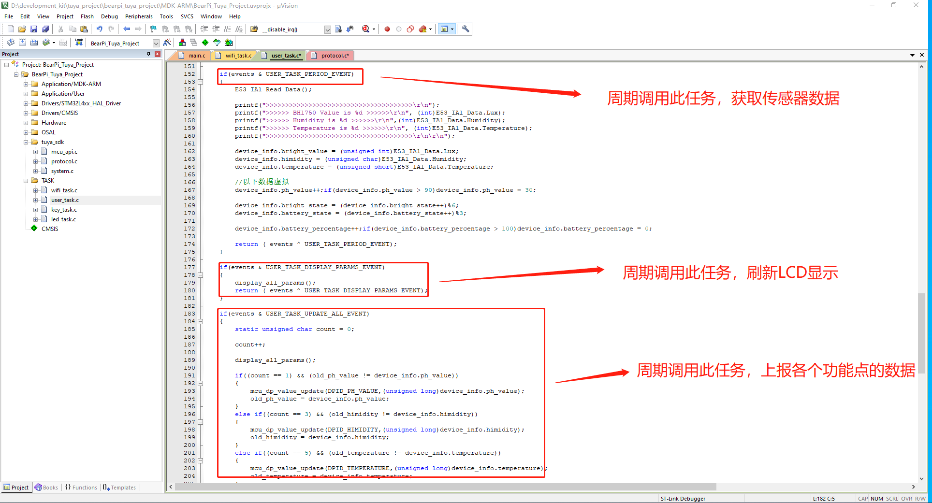Open the target selection dropdown BearPi_Tuya_Project
This screenshot has height=503, width=932.
156,43
